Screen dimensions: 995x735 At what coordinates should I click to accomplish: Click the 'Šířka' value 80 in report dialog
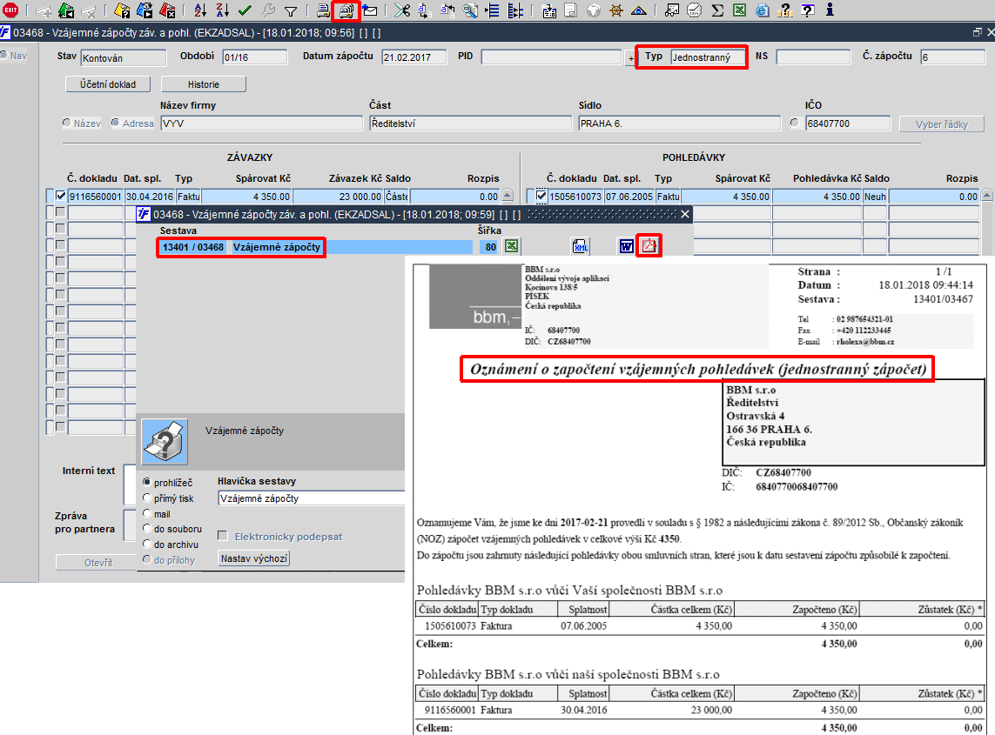pos(490,247)
